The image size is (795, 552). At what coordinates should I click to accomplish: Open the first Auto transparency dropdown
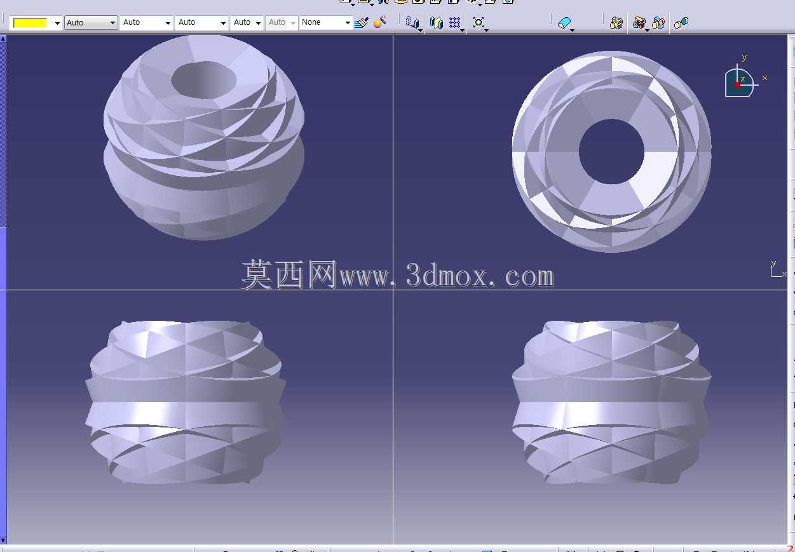tap(91, 23)
